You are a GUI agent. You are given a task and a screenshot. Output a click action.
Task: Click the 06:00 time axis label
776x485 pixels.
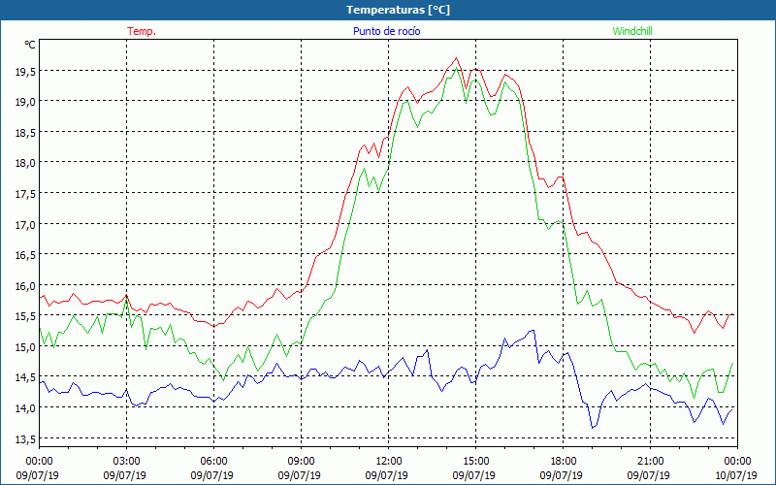(x=213, y=462)
